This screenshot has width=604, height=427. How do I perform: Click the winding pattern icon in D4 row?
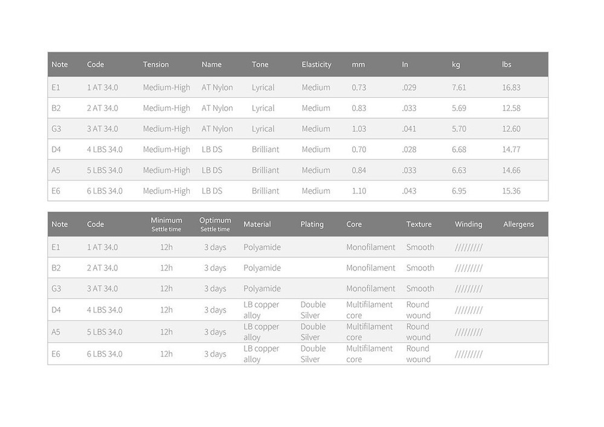tap(469, 310)
